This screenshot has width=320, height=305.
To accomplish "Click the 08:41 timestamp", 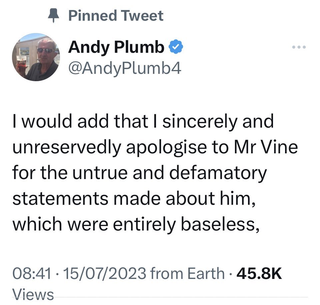I will point(32,273).
